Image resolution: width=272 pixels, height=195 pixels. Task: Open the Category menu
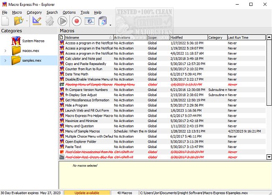click(x=34, y=13)
